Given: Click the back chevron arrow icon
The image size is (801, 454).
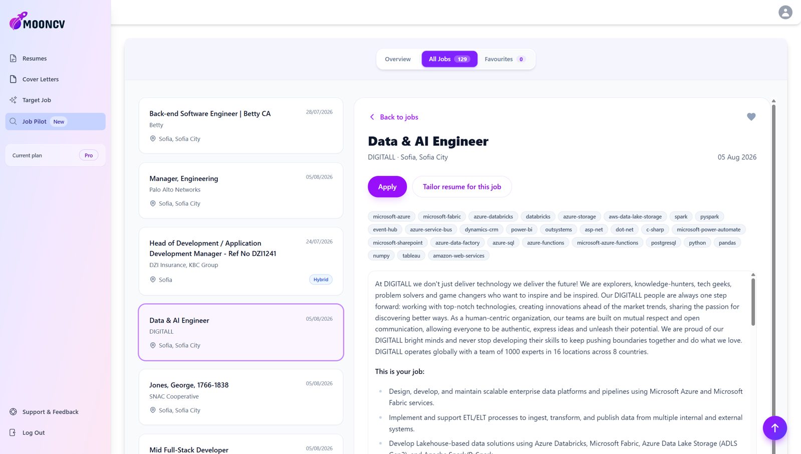Looking at the screenshot, I should (x=372, y=117).
